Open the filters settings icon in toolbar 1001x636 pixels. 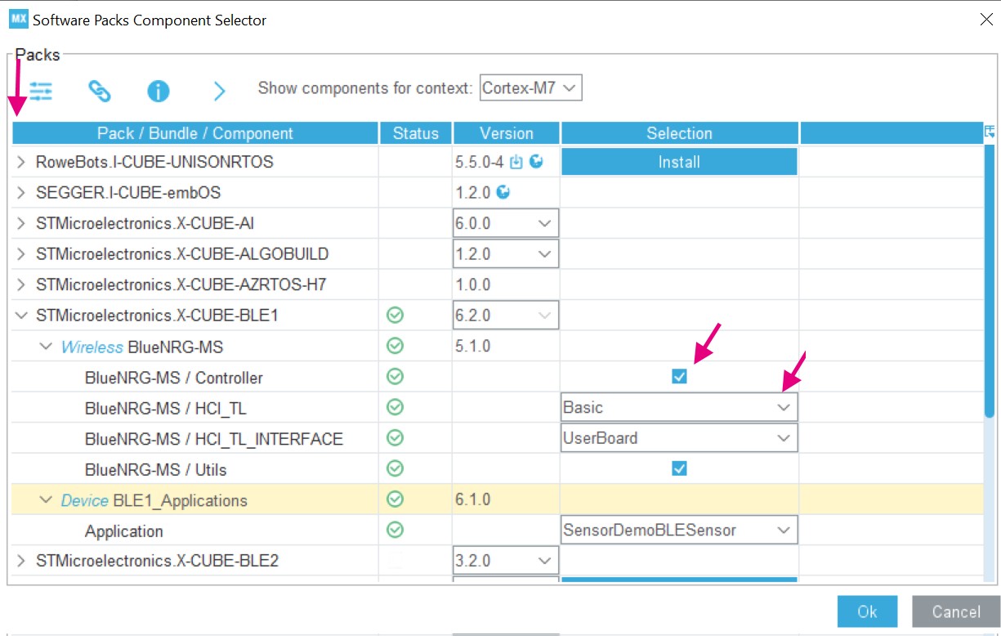pyautogui.click(x=41, y=91)
